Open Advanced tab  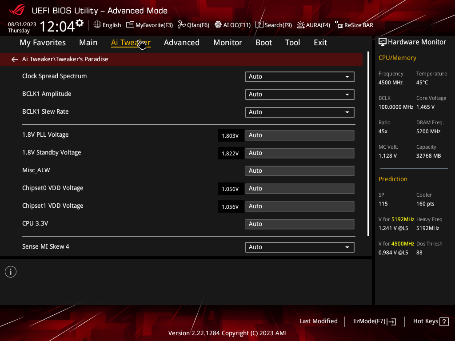coord(182,43)
